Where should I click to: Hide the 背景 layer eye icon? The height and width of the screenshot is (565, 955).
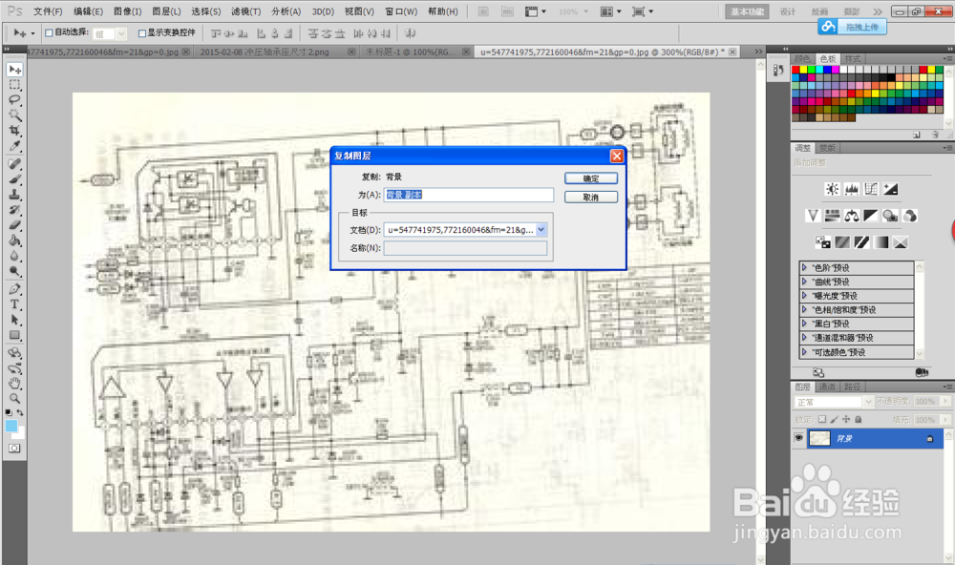(798, 438)
